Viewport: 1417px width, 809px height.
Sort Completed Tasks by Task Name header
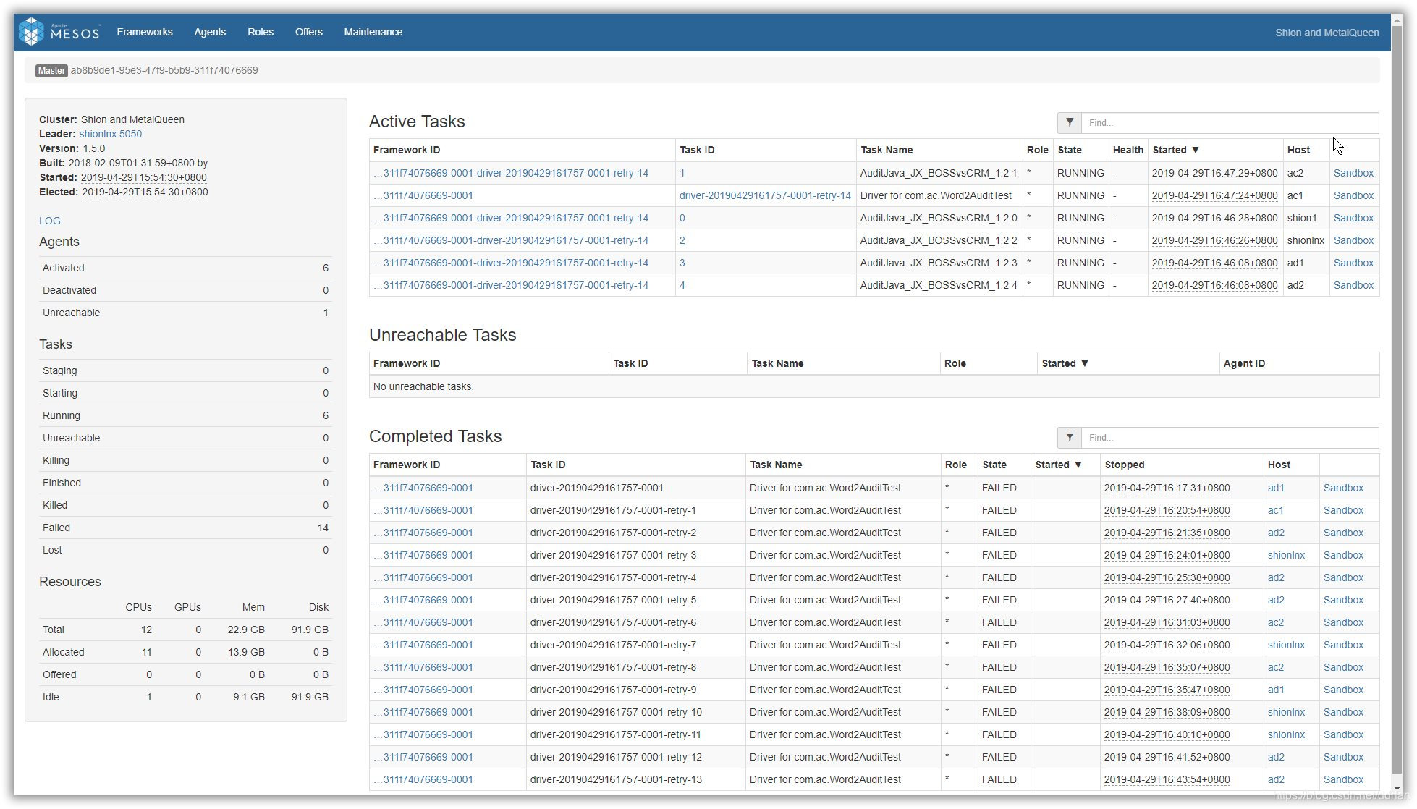tap(776, 465)
